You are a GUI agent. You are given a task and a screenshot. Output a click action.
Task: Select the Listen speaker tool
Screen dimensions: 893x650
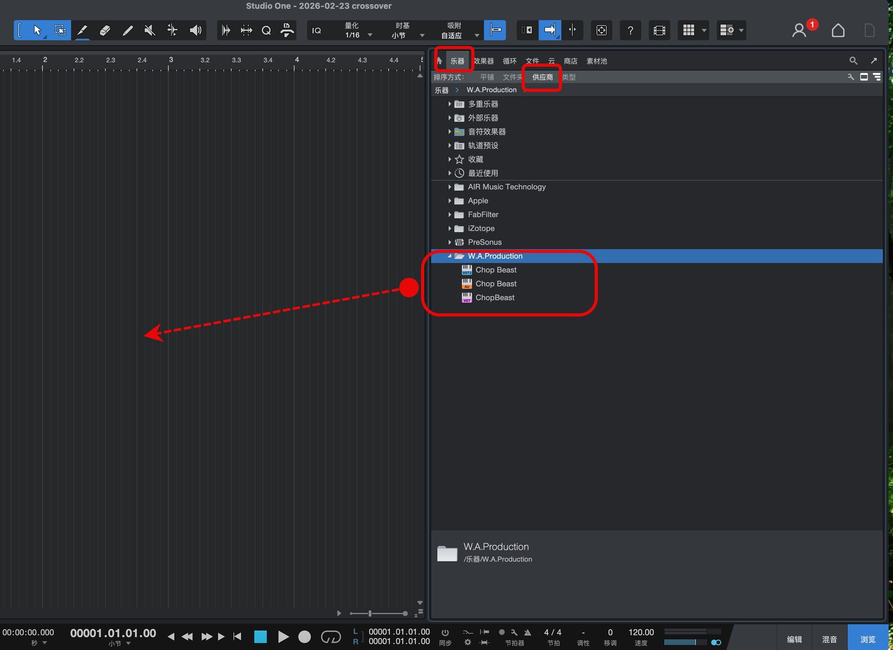coord(195,31)
